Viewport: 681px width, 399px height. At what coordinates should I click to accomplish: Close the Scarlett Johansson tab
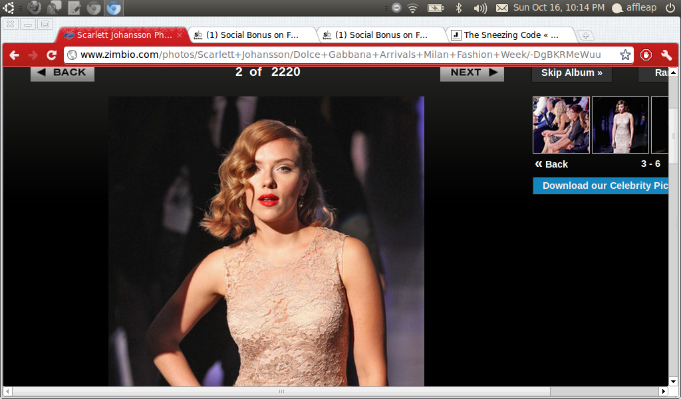[180, 35]
